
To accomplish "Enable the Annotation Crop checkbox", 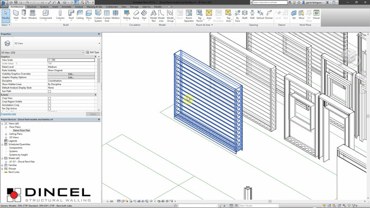I will click(x=49, y=105).
